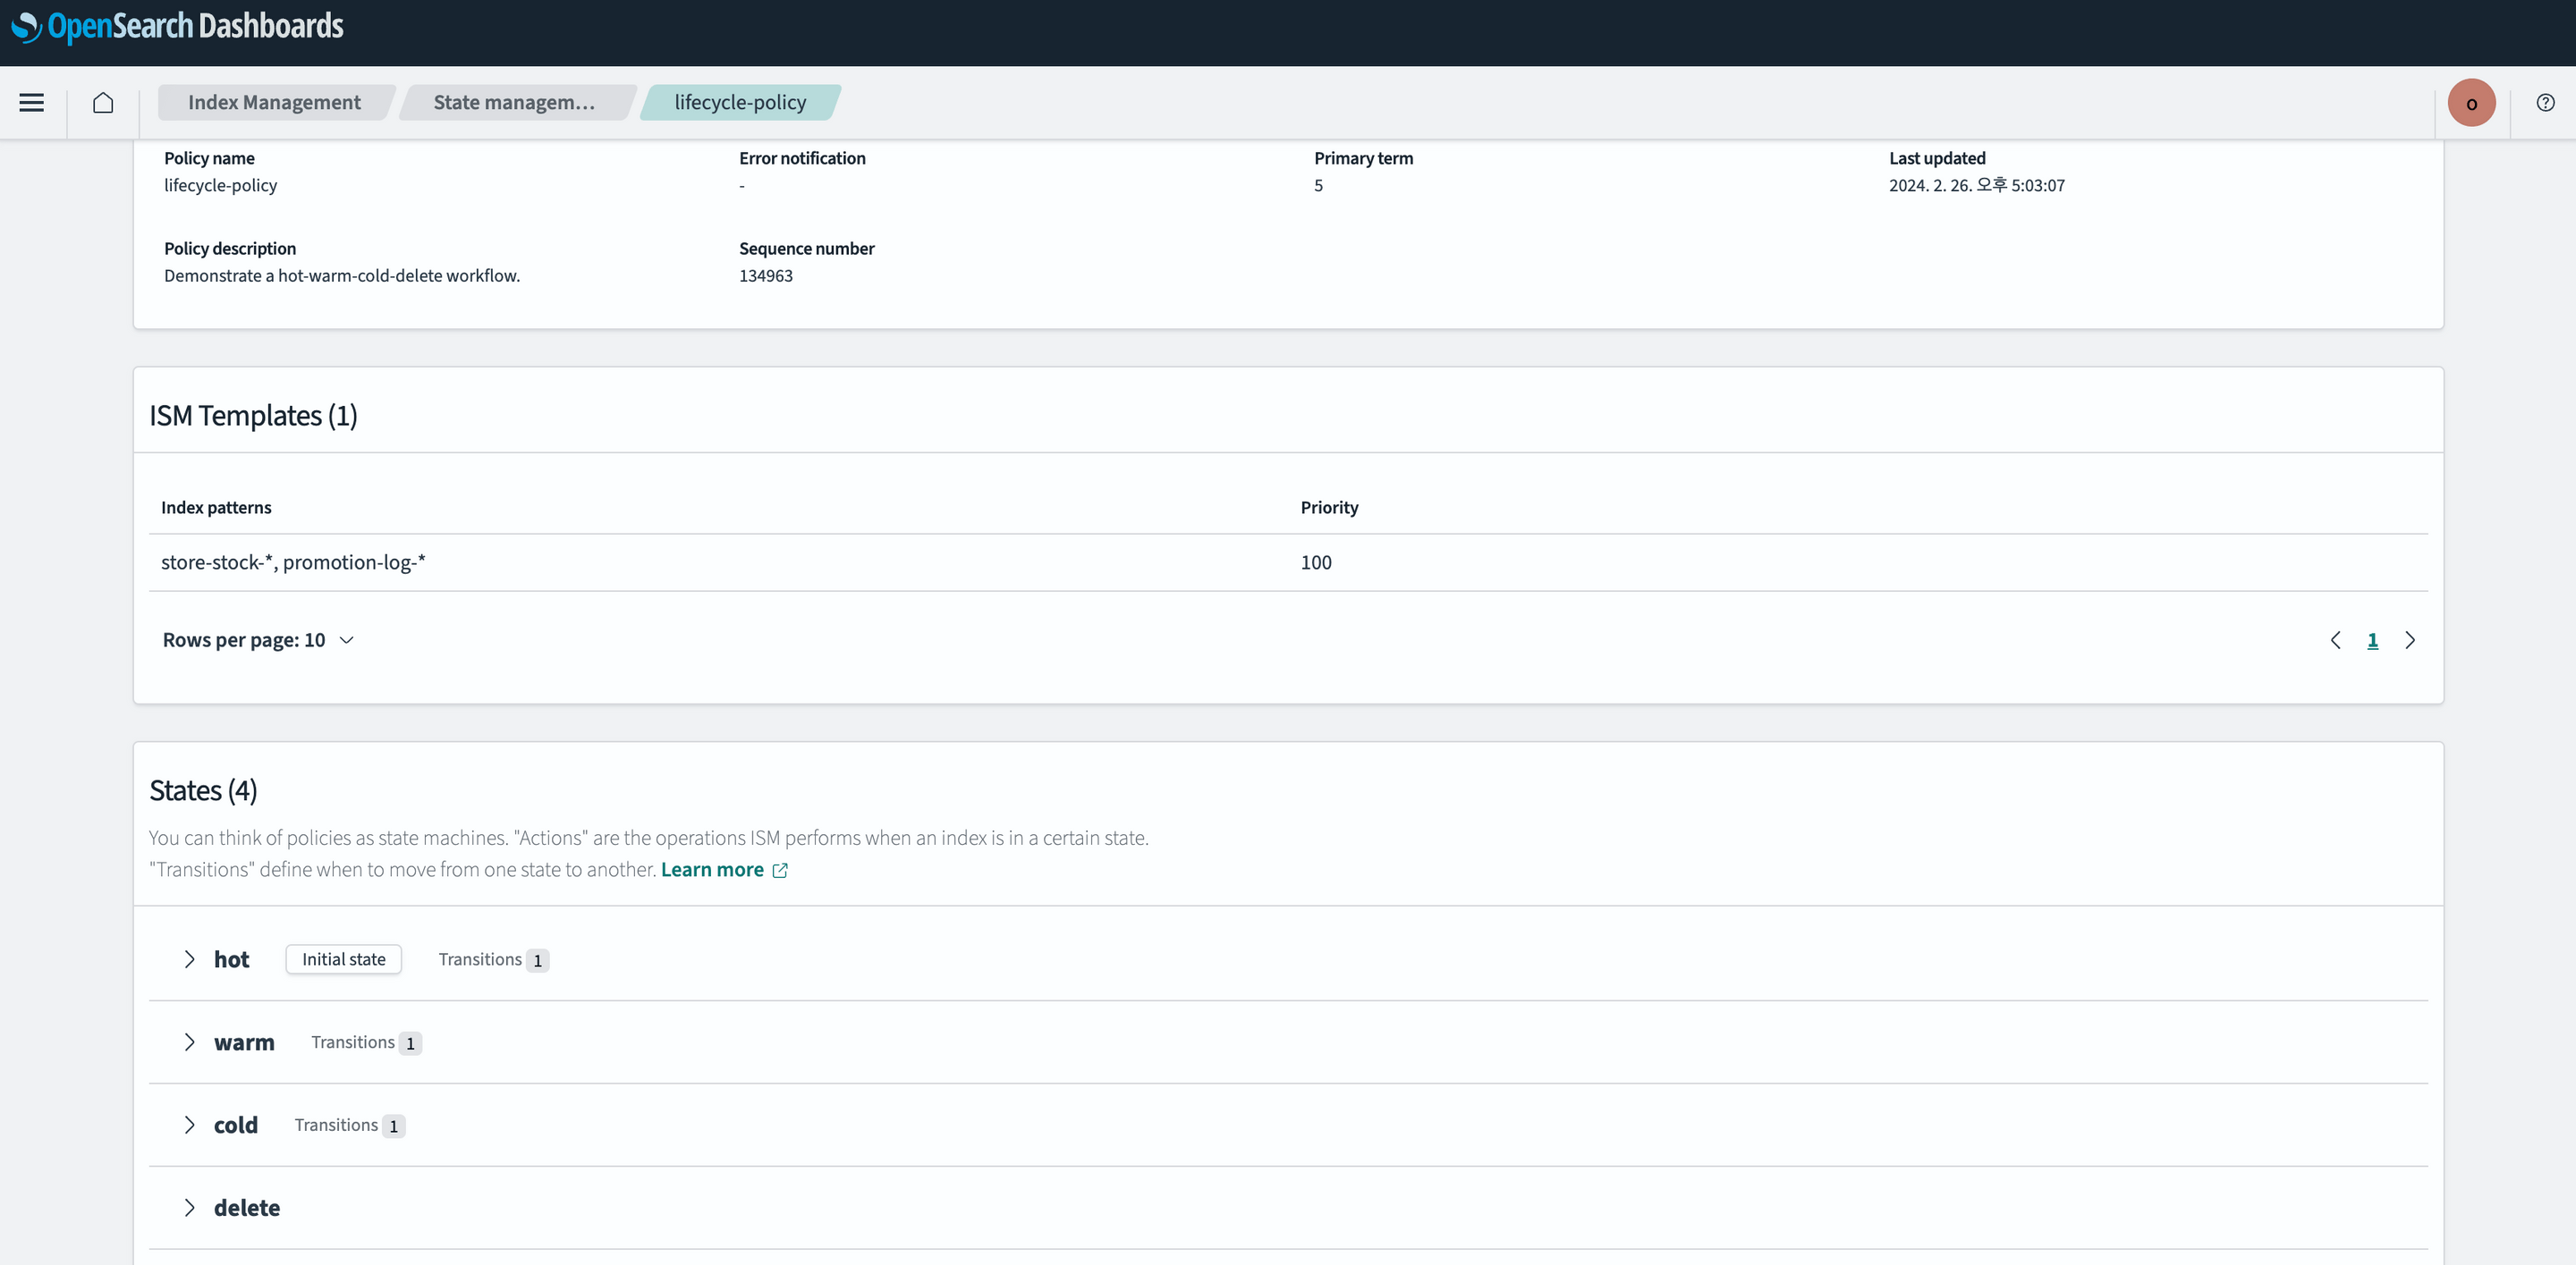The width and height of the screenshot is (2576, 1265).
Task: Expand the cold state details
Action: (190, 1124)
